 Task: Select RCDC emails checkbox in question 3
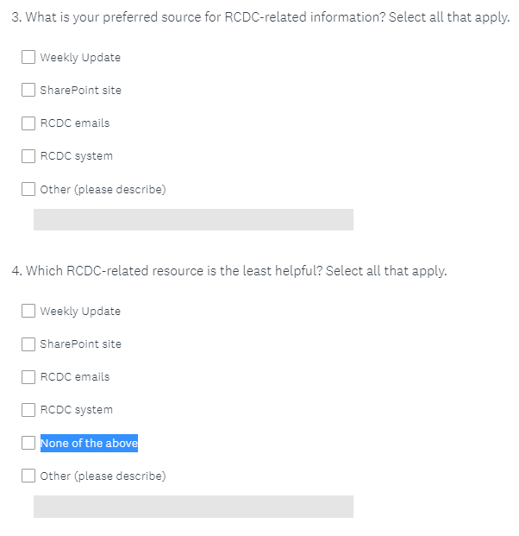pyautogui.click(x=28, y=123)
